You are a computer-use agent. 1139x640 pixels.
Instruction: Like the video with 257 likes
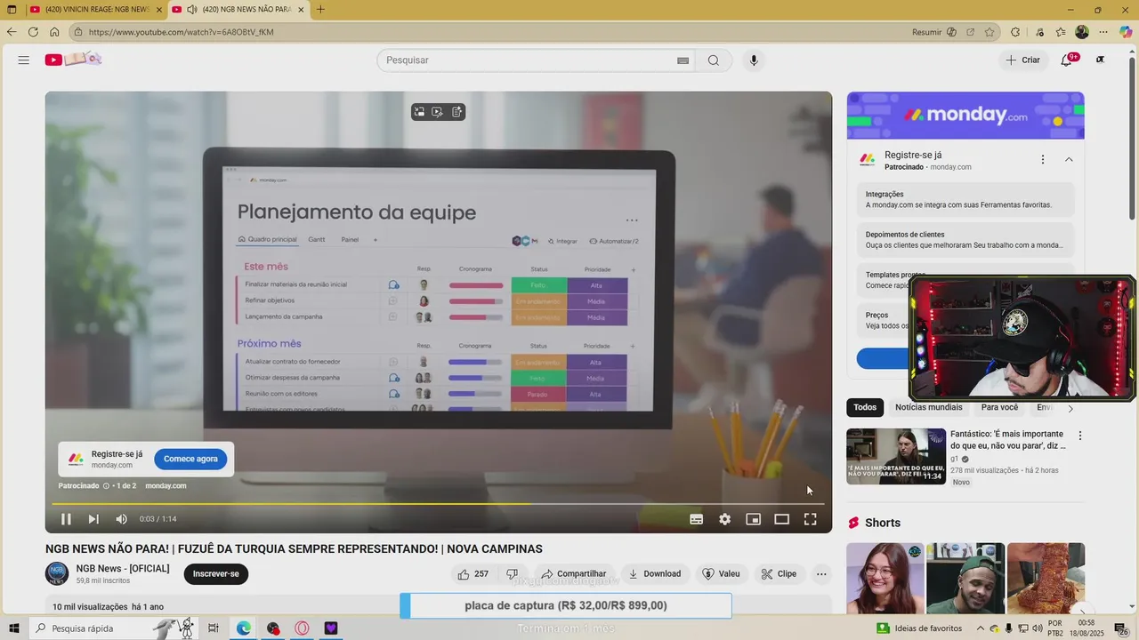coord(473,574)
